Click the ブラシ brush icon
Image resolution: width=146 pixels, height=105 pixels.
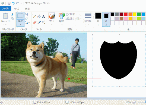[52, 16]
